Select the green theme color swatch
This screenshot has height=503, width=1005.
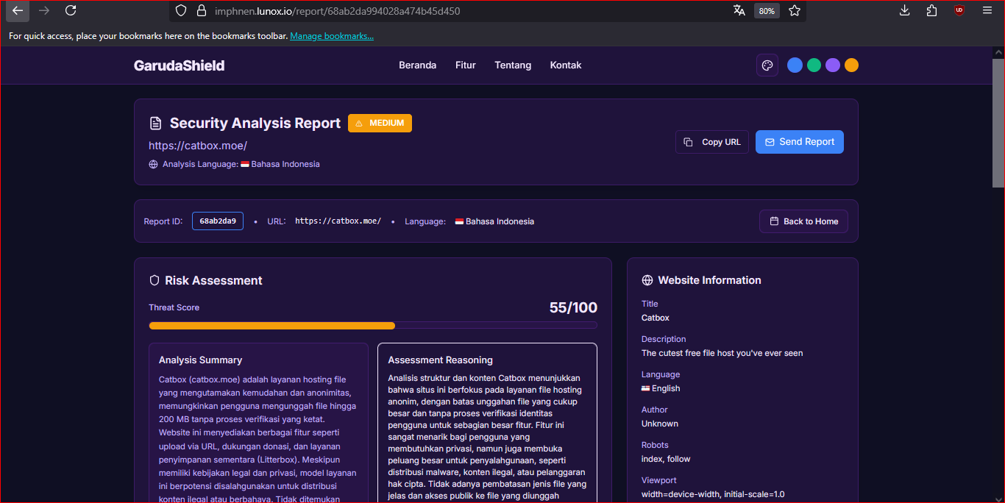click(814, 65)
